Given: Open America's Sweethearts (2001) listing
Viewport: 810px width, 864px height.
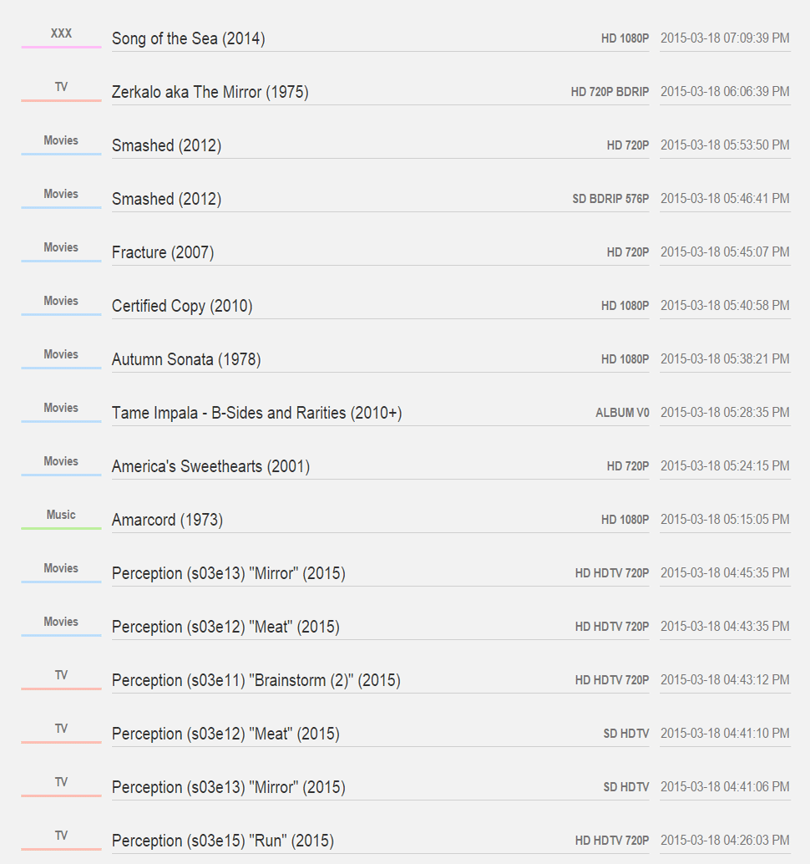Looking at the screenshot, I should [x=210, y=466].
